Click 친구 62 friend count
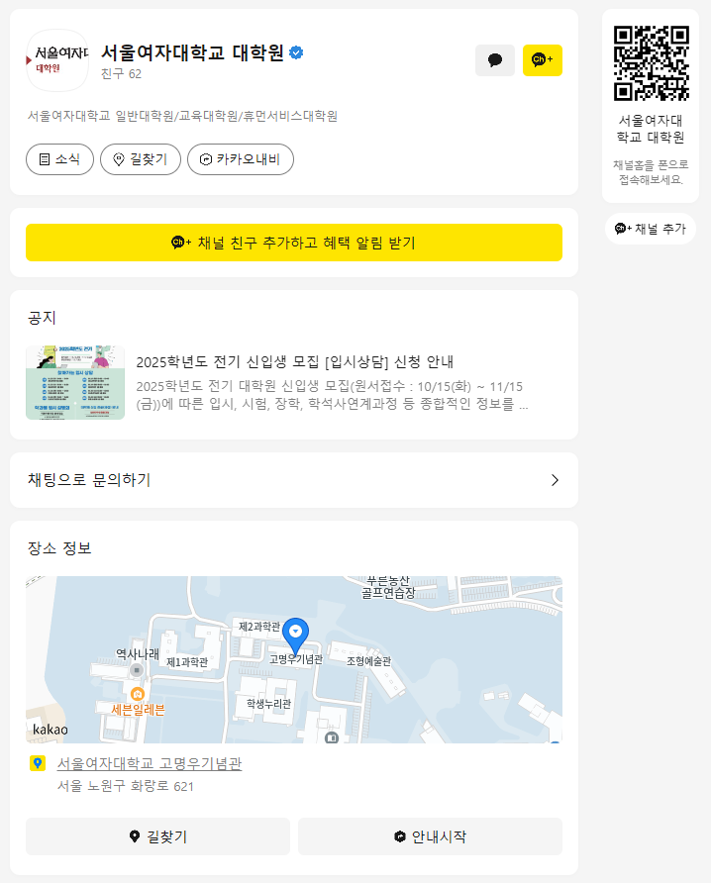The width and height of the screenshot is (711, 883). pyautogui.click(x=121, y=74)
